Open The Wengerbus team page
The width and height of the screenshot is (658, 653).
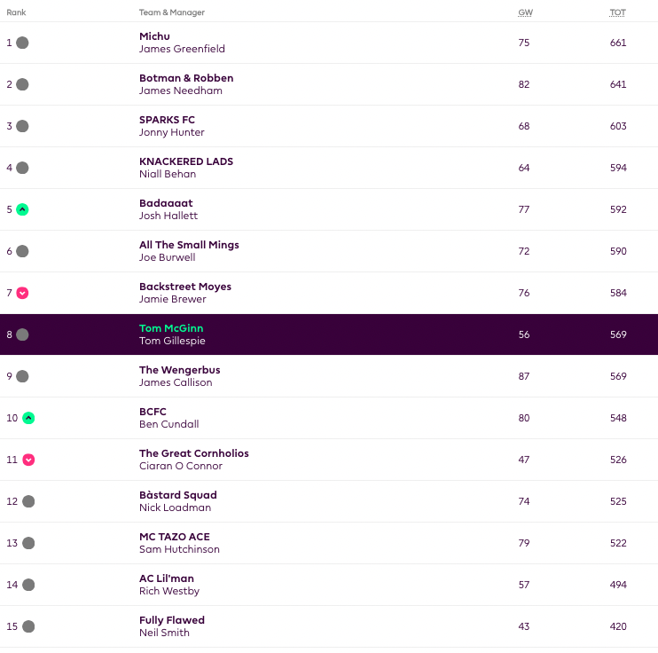click(x=179, y=370)
